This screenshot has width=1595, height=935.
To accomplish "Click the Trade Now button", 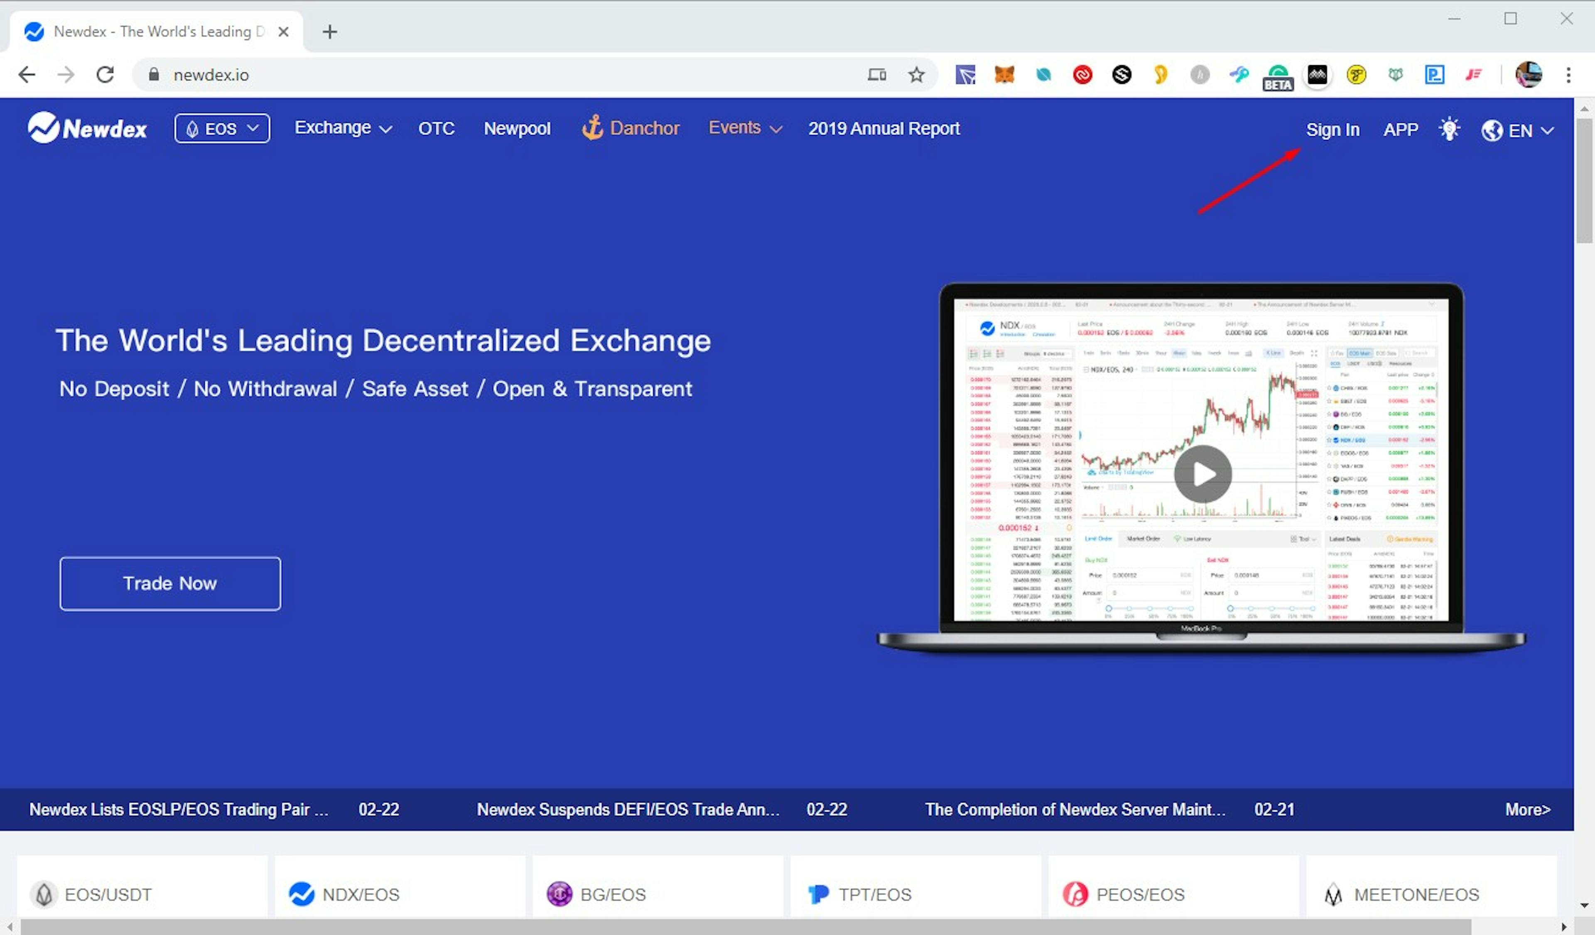I will 170,583.
